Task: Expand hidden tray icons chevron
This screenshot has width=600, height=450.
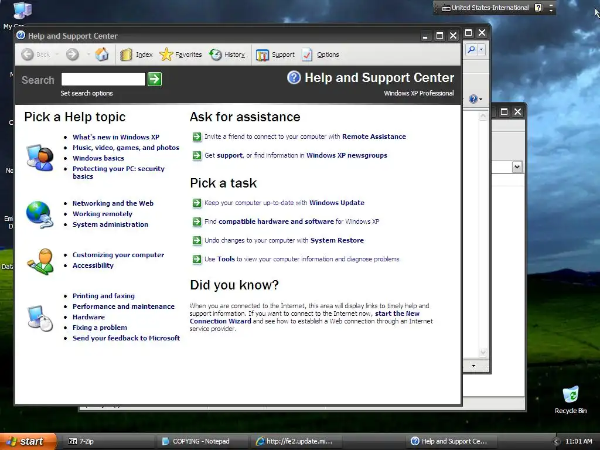Action: pyautogui.click(x=557, y=442)
